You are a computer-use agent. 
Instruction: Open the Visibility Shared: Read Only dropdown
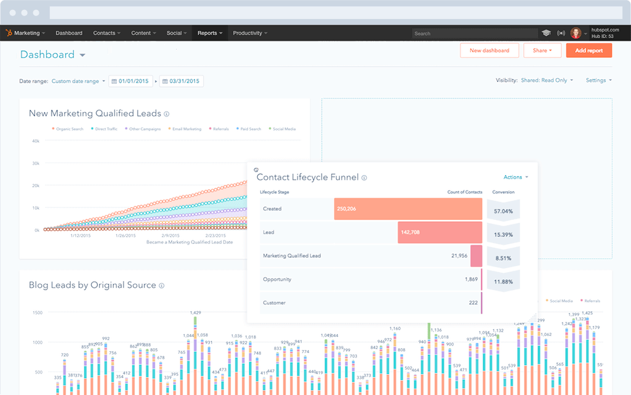547,81
